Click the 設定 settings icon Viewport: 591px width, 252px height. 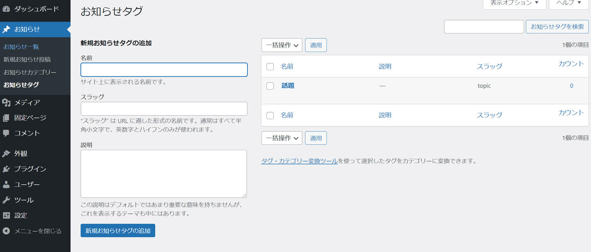[6, 215]
